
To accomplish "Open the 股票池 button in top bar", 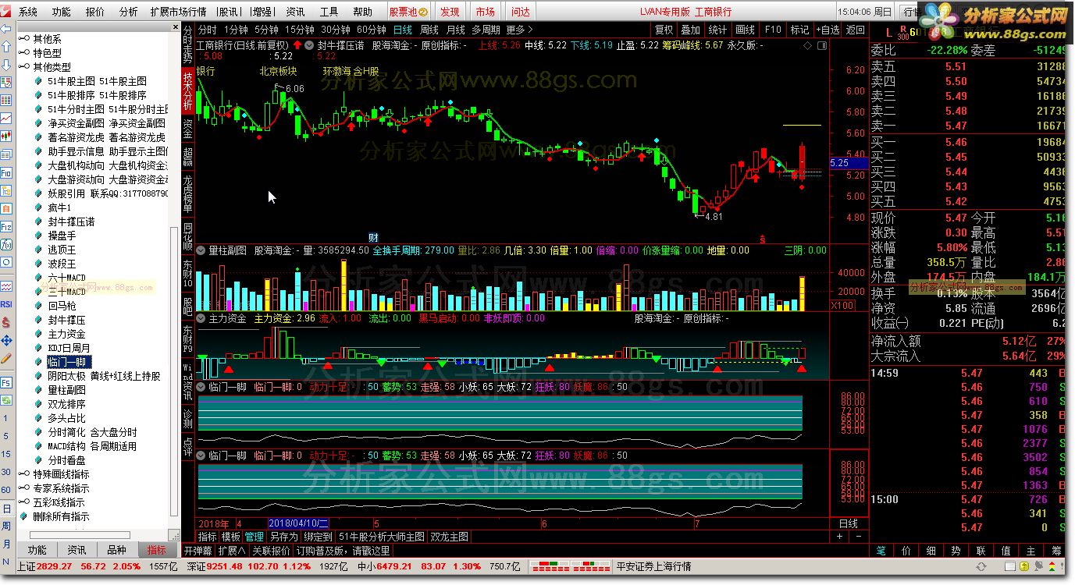I will pos(408,12).
